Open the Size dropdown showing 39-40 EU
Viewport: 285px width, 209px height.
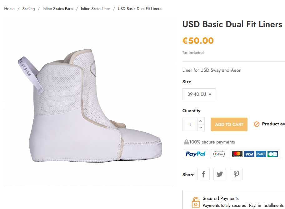coord(199,94)
